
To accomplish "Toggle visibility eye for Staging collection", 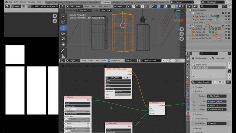I will coord(226,25).
